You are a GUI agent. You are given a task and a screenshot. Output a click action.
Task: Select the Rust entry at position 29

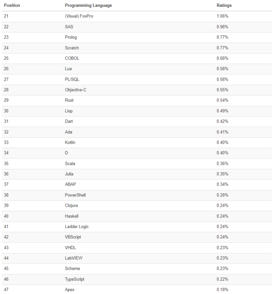(69, 100)
